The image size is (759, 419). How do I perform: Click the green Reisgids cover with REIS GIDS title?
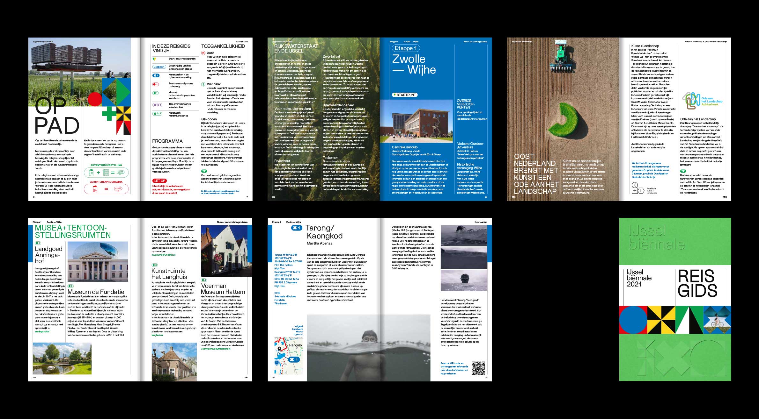click(675, 299)
